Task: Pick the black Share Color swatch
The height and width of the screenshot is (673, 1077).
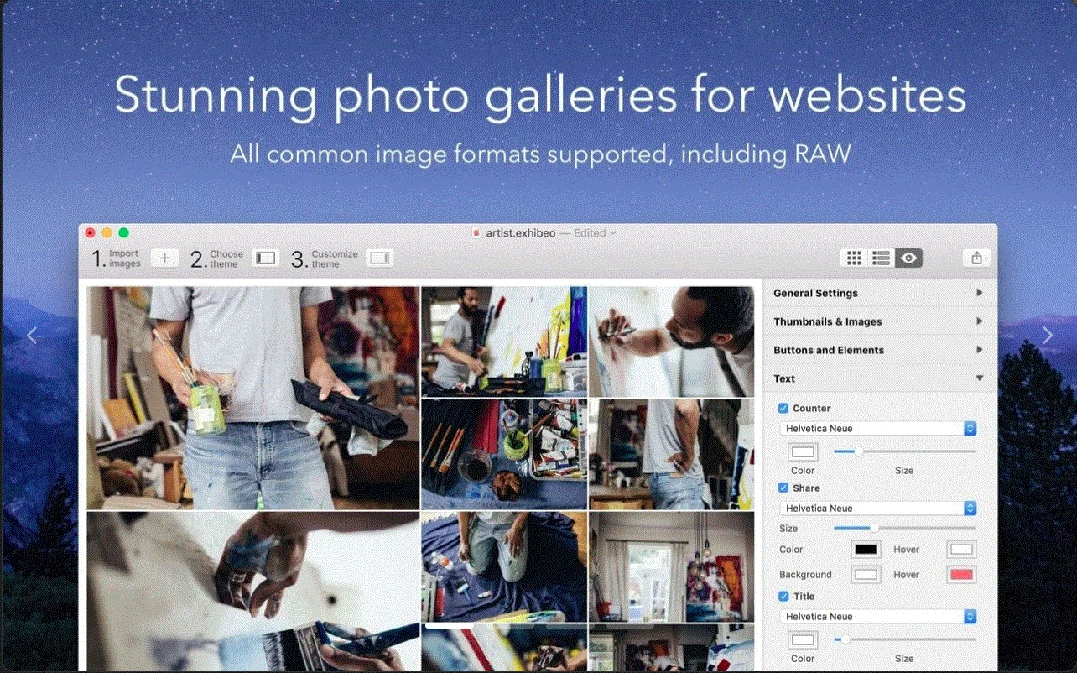Action: coord(866,550)
